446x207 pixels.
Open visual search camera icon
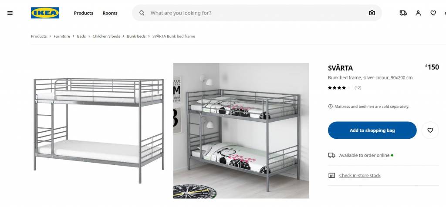[372, 13]
